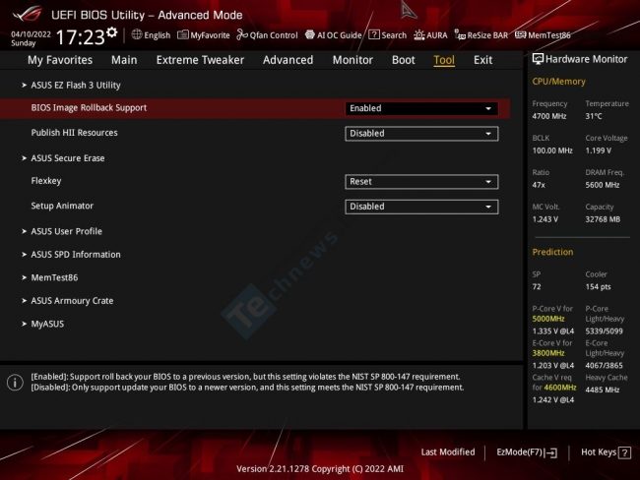The image size is (640, 480).
Task: Click the 1.199 V core voltage value
Action: [599, 150]
